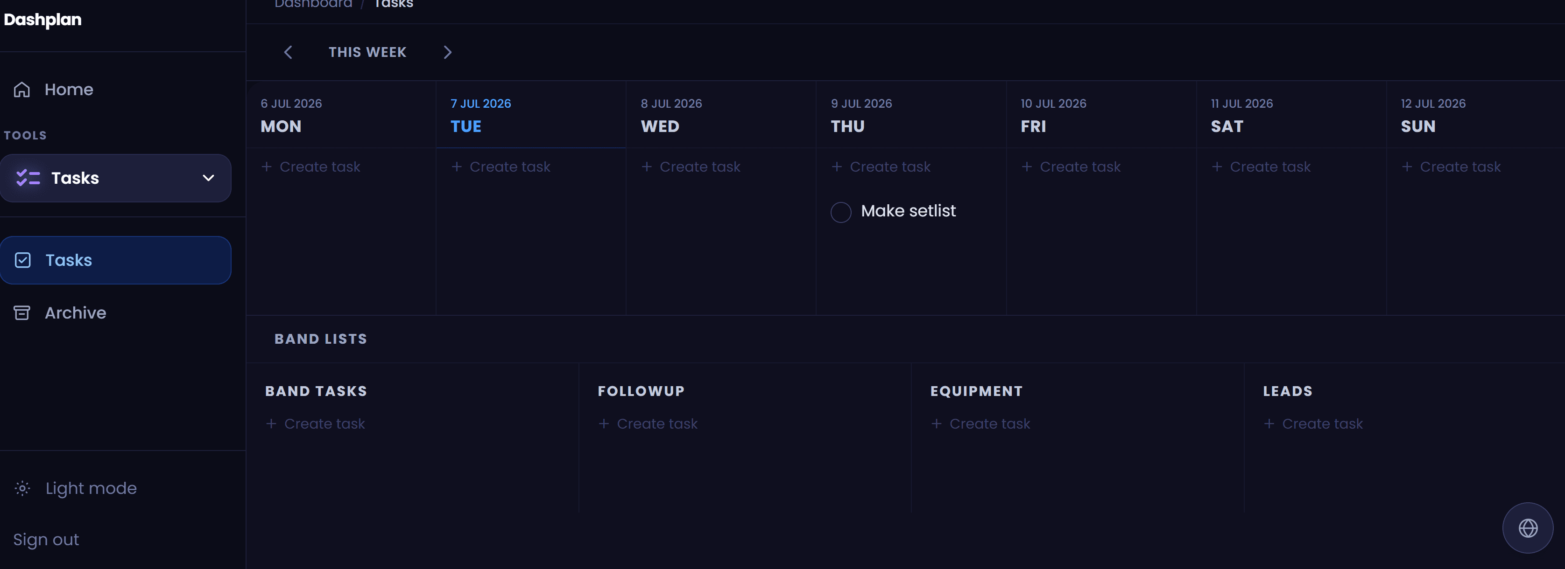
Task: Click the THU day header
Action: 847,126
